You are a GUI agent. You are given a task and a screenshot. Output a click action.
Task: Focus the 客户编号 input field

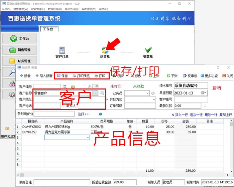[47, 86]
